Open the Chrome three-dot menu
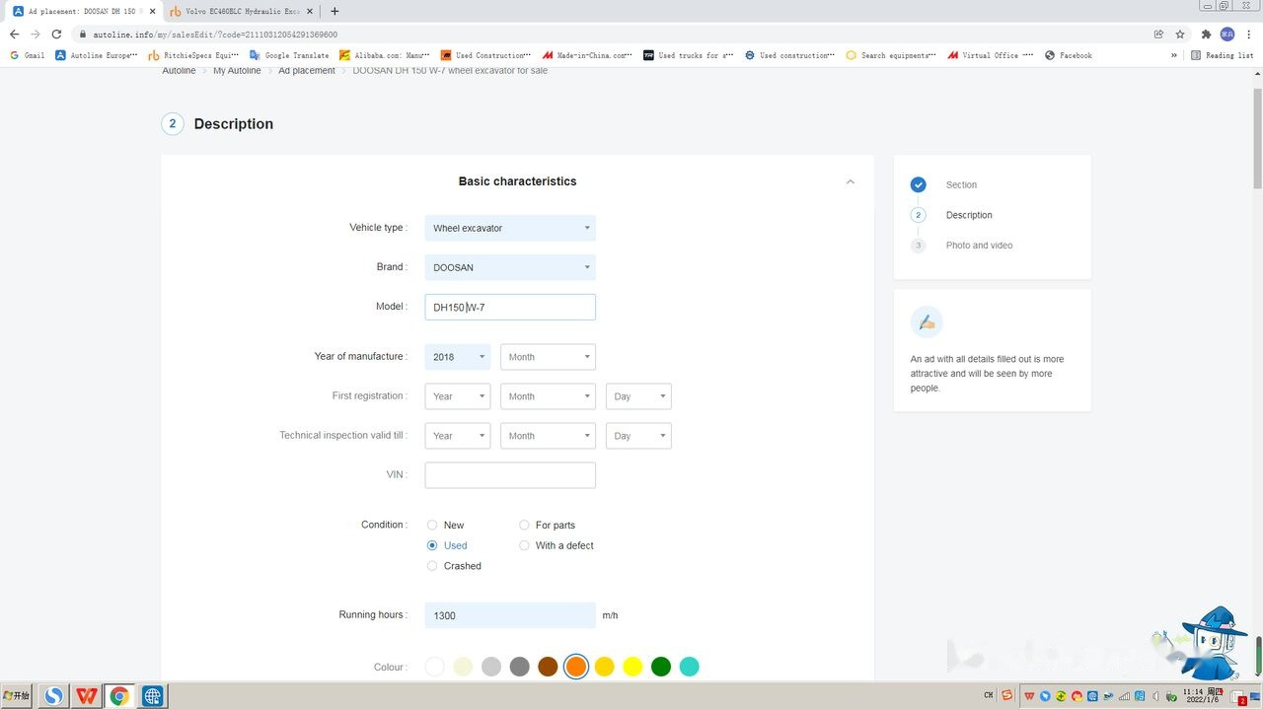 click(x=1249, y=34)
